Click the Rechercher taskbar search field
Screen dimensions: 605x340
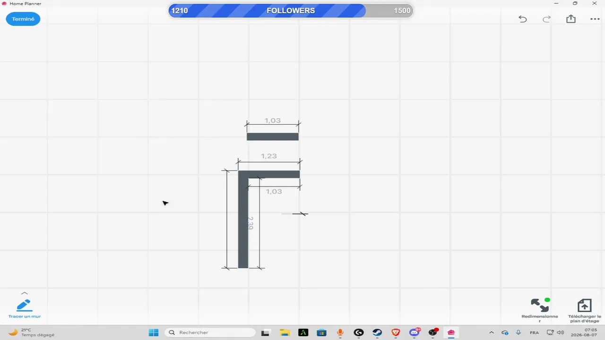[209, 332]
